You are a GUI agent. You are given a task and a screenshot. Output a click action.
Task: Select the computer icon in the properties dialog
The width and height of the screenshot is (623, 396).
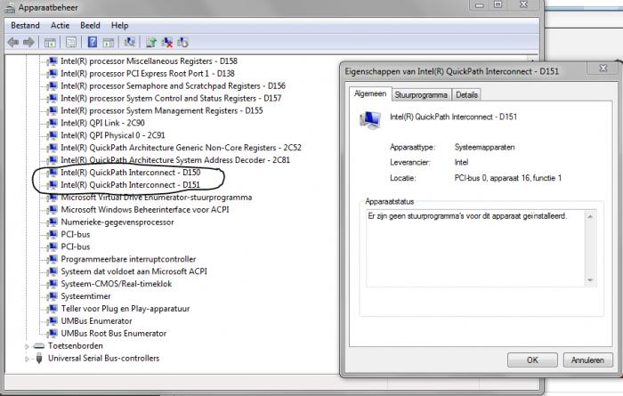(370, 119)
